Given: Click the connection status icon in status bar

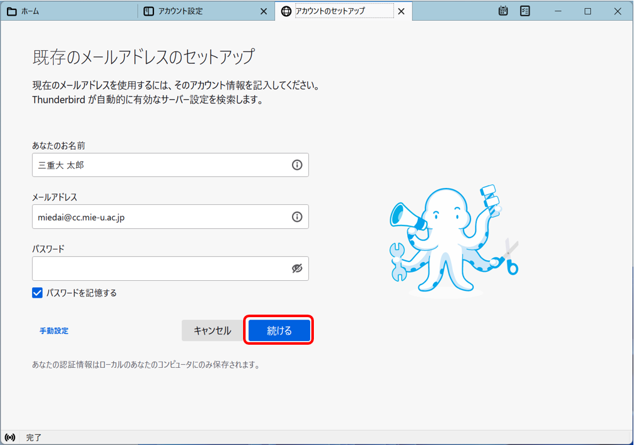Looking at the screenshot, I should 10,437.
